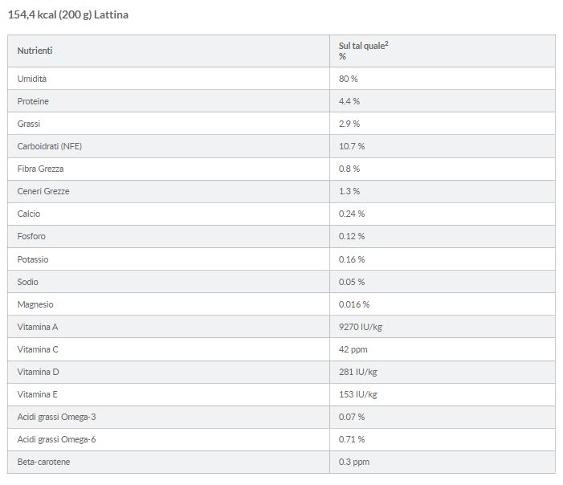Click the Acidi grassi Omega-3 row label
Screen dimensions: 563x485
[57, 418]
